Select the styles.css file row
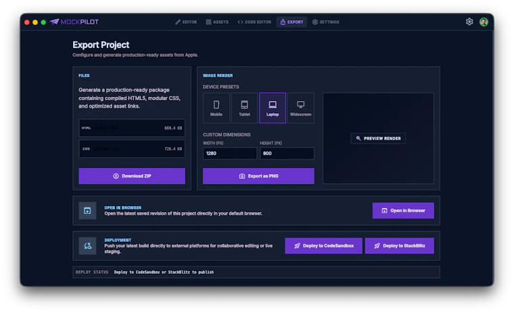514x313 pixels. [132, 149]
